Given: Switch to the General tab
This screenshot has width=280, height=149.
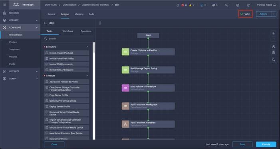Looking at the screenshot, I should coord(52,14).
